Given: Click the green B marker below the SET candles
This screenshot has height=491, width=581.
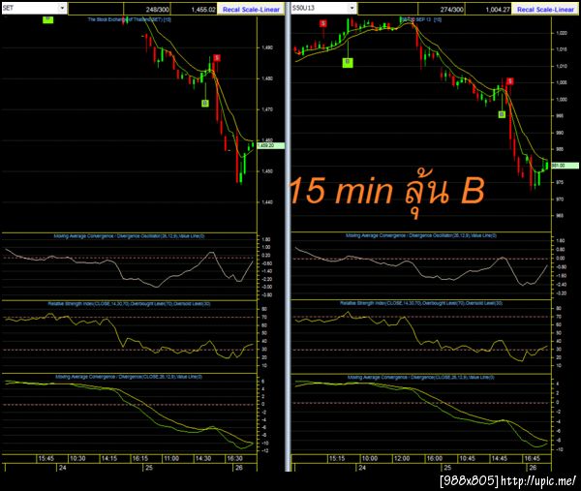Looking at the screenshot, I should tap(205, 103).
